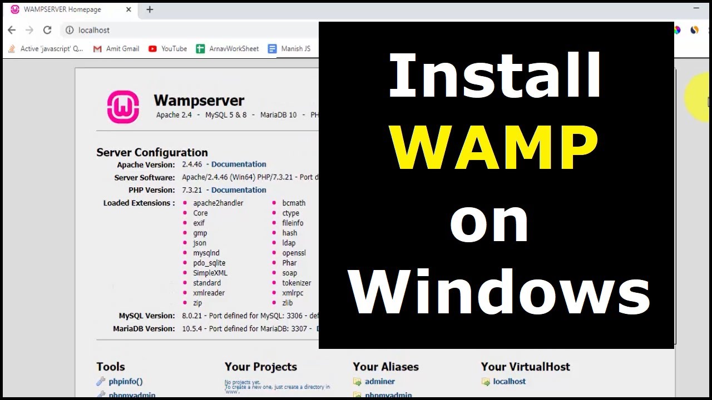Click the xmlrpc extension entry

[293, 293]
